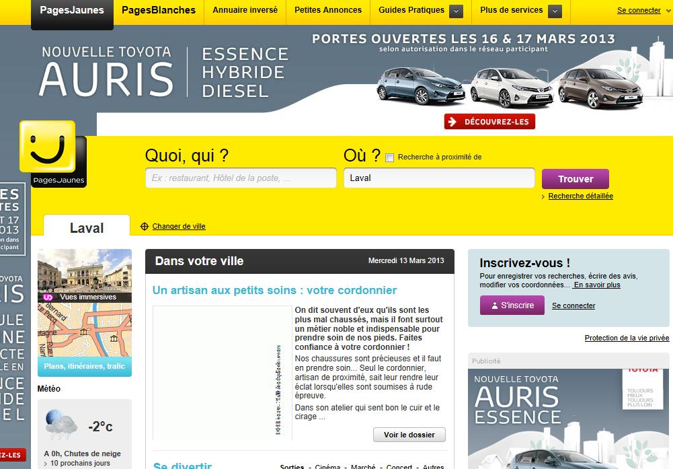Click the snowy weather icon
Image resolution: width=673 pixels, height=469 pixels.
point(62,425)
